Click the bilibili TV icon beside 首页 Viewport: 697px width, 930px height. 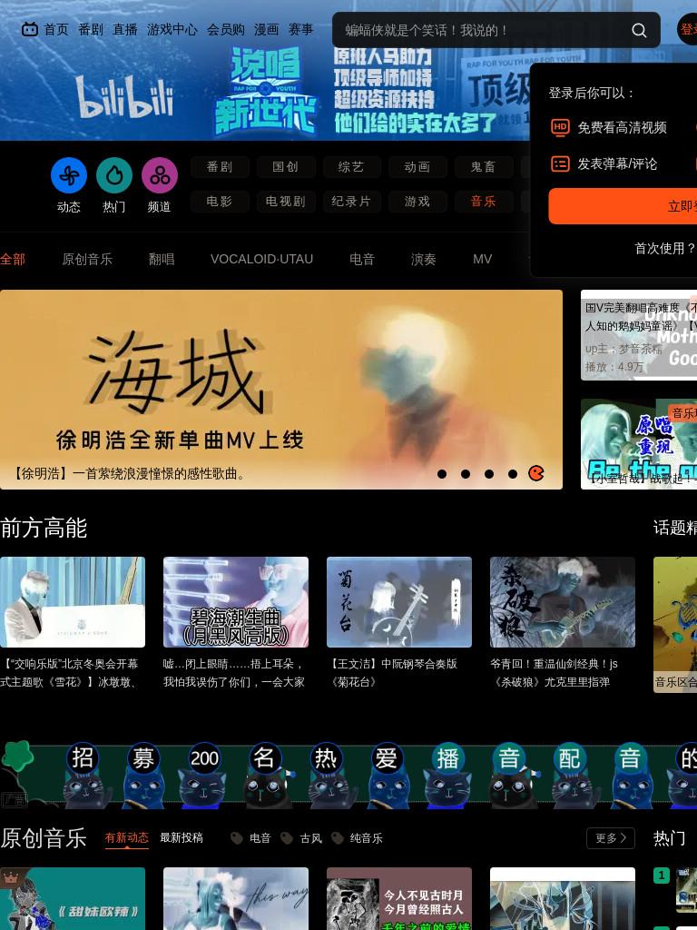click(x=30, y=29)
